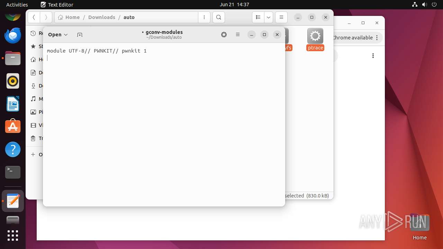Screen dimensions: 443x249
Task: Open LibreOffice Writer from the dock
Action: (x=13, y=104)
